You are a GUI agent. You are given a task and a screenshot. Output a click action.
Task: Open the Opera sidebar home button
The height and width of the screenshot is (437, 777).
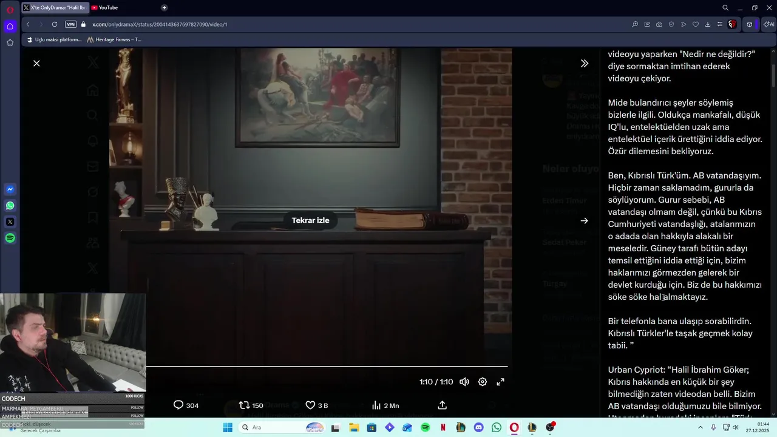pyautogui.click(x=10, y=26)
